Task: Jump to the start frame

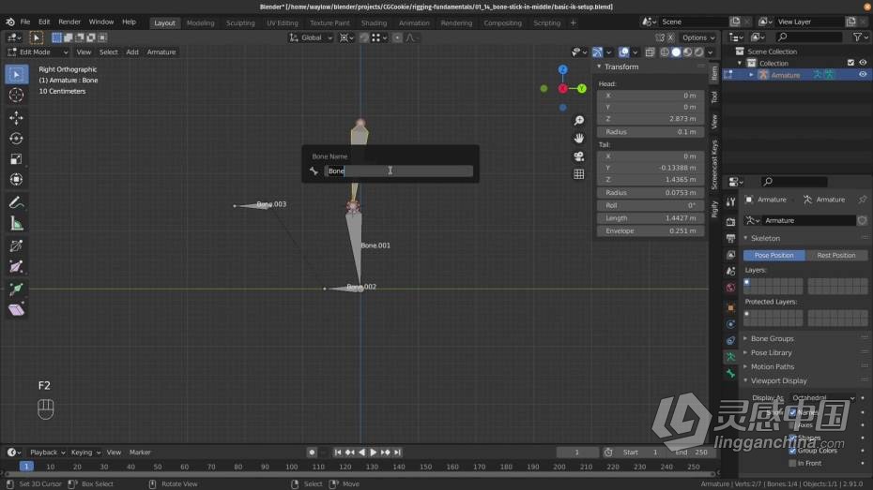Action: tap(337, 453)
